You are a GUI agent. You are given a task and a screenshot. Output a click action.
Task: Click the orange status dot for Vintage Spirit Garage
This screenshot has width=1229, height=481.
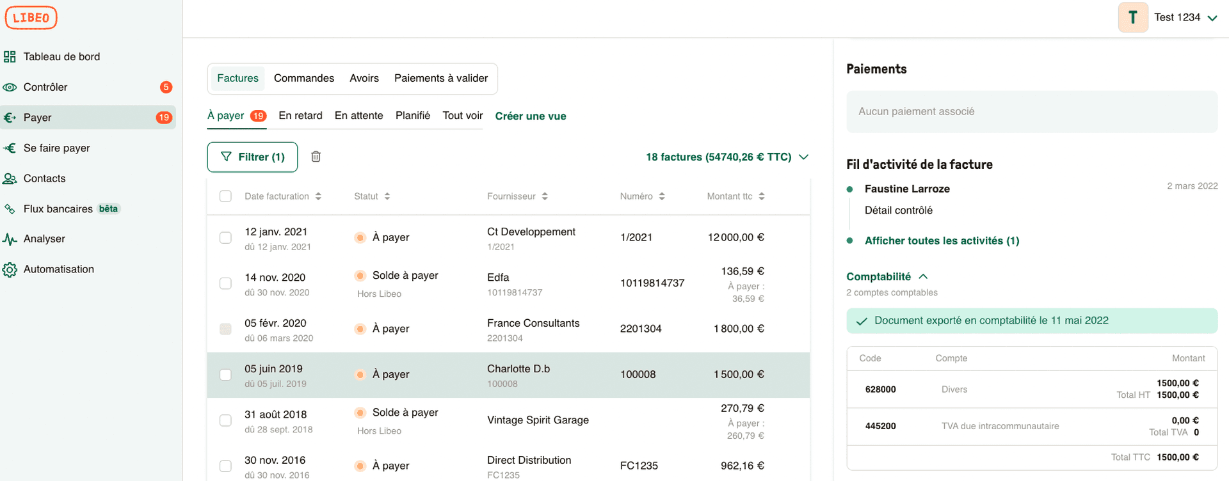(x=360, y=413)
